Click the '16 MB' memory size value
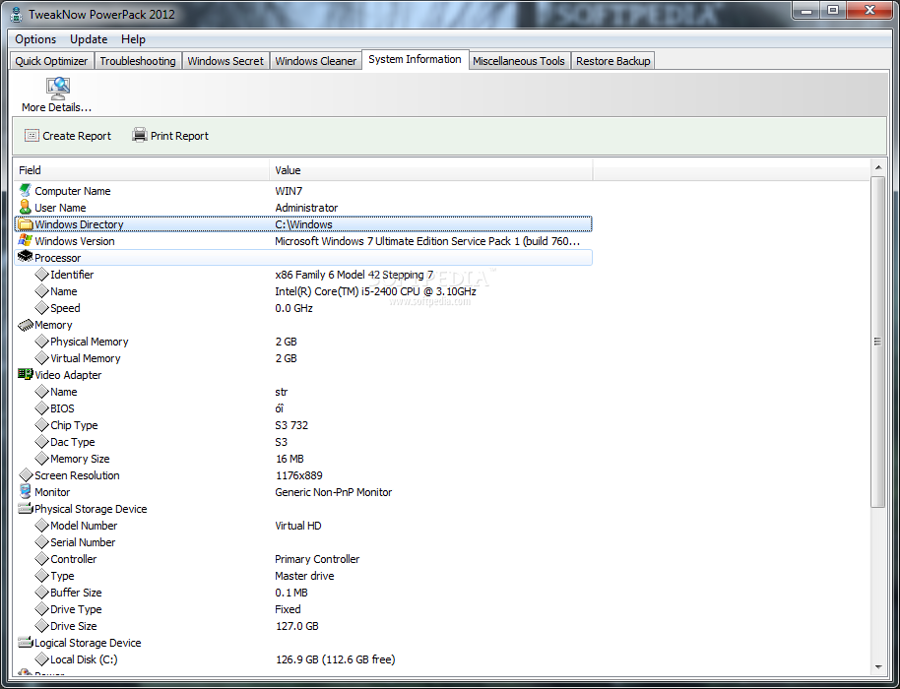Viewport: 900px width, 689px height. click(x=289, y=459)
